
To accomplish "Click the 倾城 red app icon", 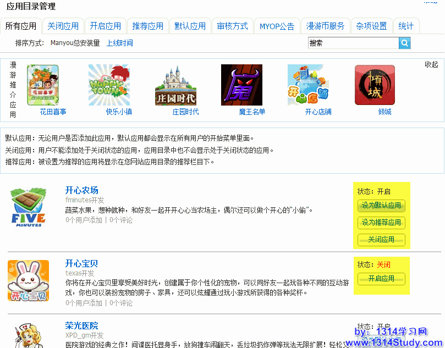I will point(375,85).
